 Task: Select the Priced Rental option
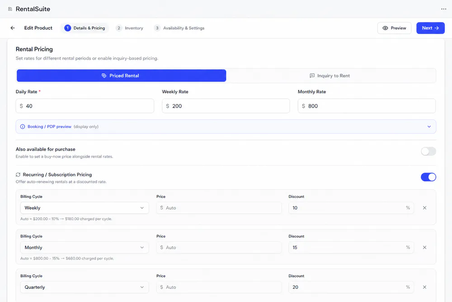pos(121,76)
